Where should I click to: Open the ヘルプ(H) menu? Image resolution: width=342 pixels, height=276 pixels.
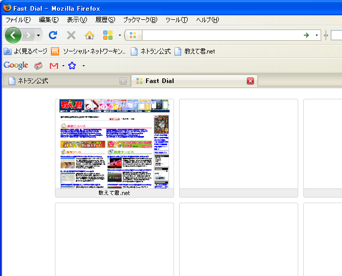click(208, 20)
